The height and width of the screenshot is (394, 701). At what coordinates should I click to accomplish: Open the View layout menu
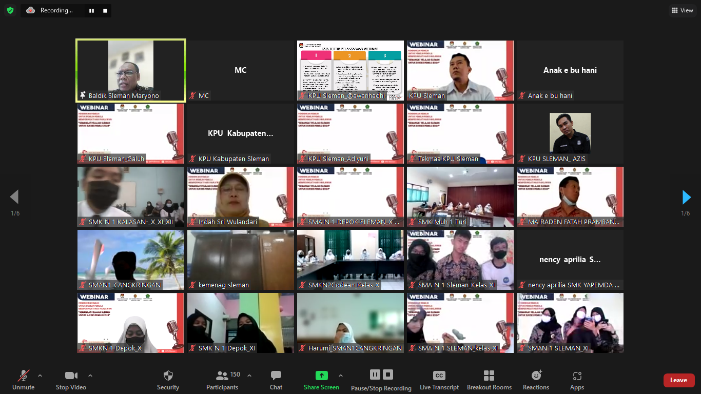click(682, 10)
